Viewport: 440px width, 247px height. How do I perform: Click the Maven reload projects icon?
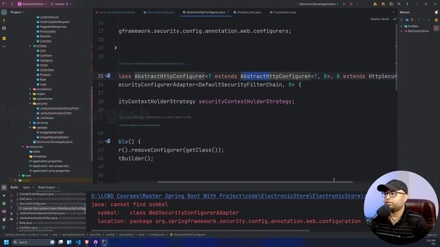[401, 20]
